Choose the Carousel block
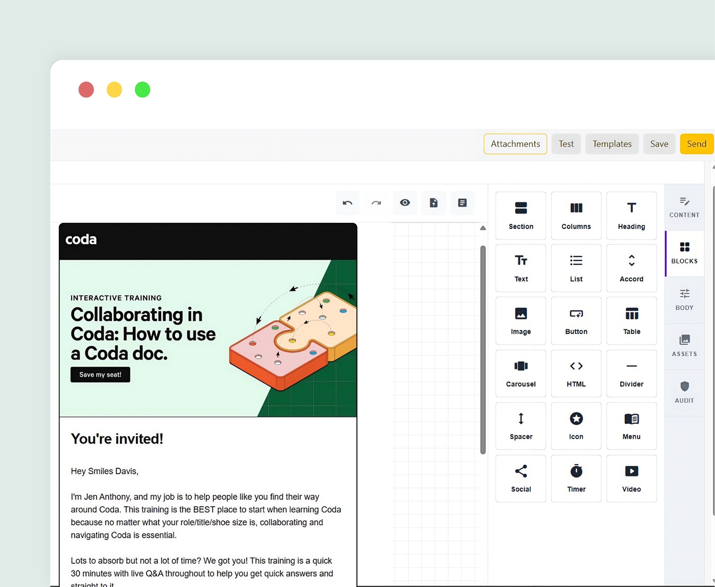The width and height of the screenshot is (715, 587). (x=521, y=373)
